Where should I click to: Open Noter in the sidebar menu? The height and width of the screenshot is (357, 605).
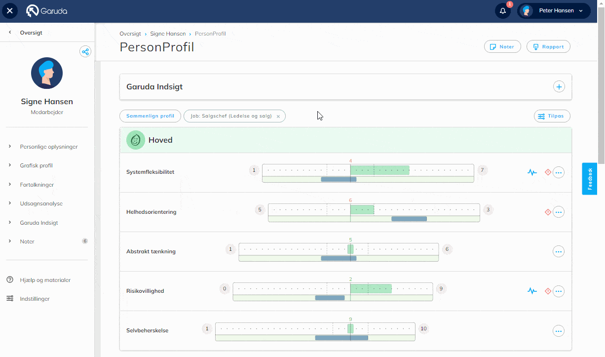(x=27, y=241)
